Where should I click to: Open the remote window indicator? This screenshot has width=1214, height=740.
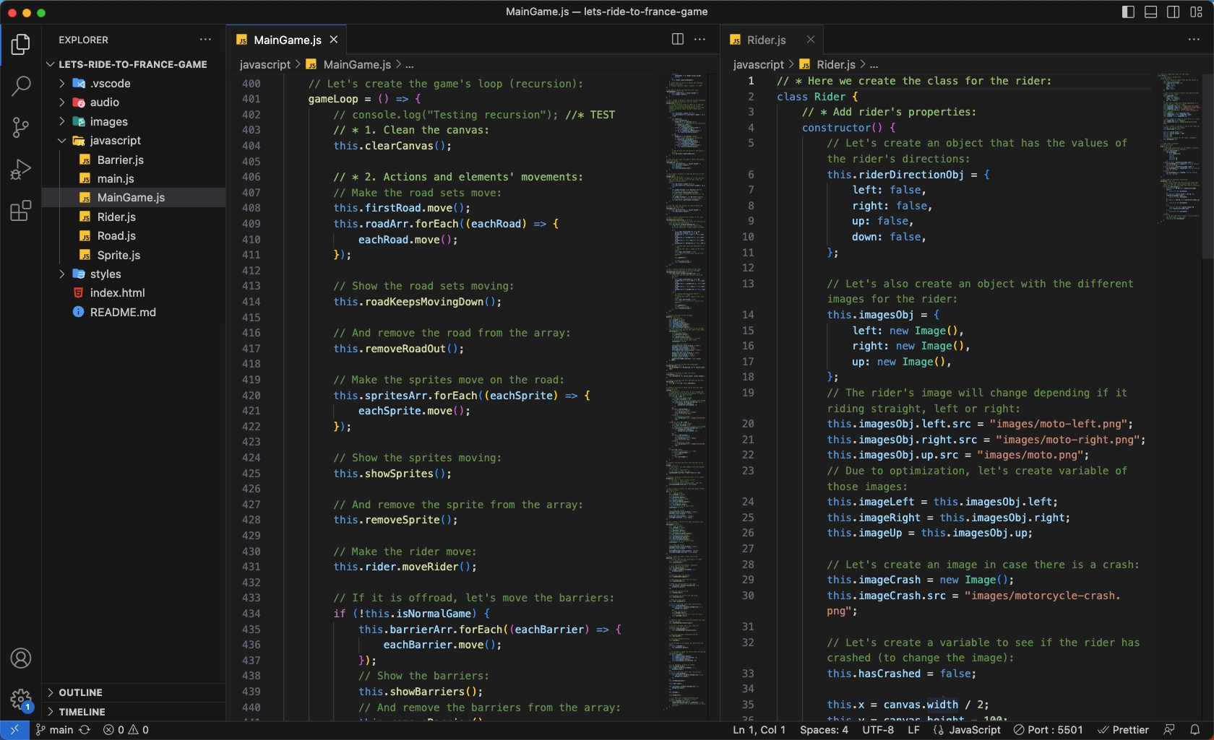click(14, 730)
